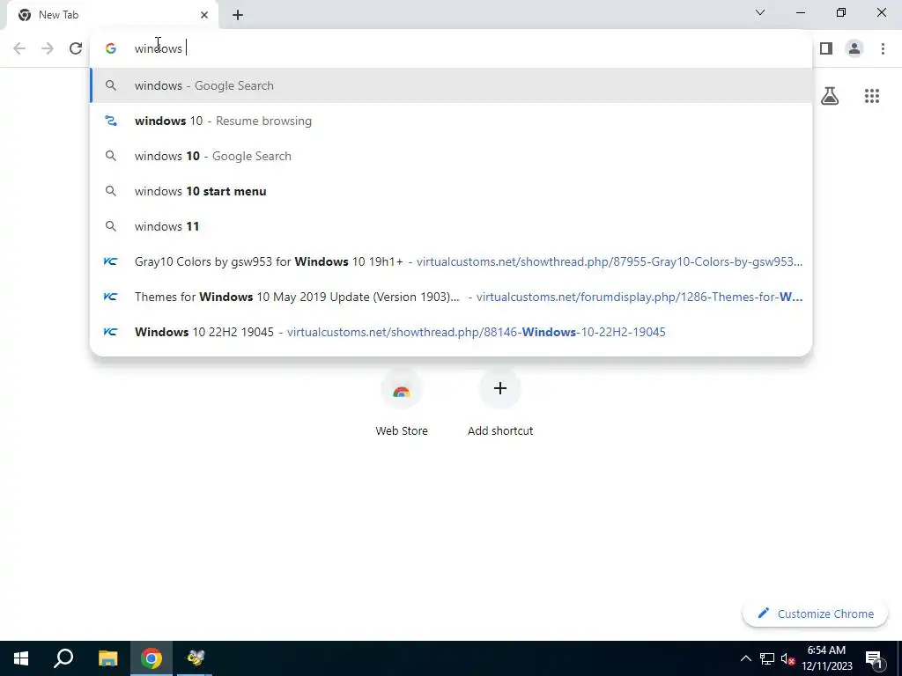Choose 'windows 10 start menu' suggestion
902x676 pixels.
pyautogui.click(x=451, y=191)
